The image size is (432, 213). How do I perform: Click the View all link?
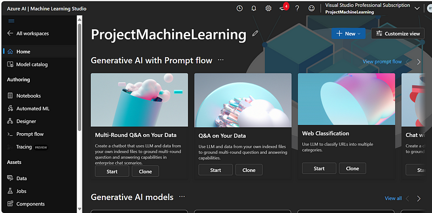(x=393, y=198)
